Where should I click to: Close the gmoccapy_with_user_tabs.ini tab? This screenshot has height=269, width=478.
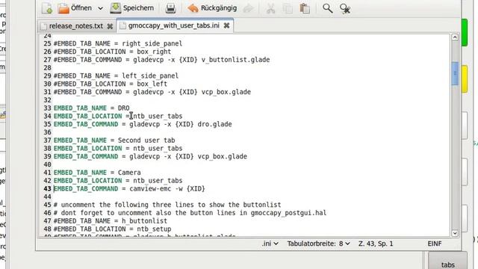[x=226, y=25]
